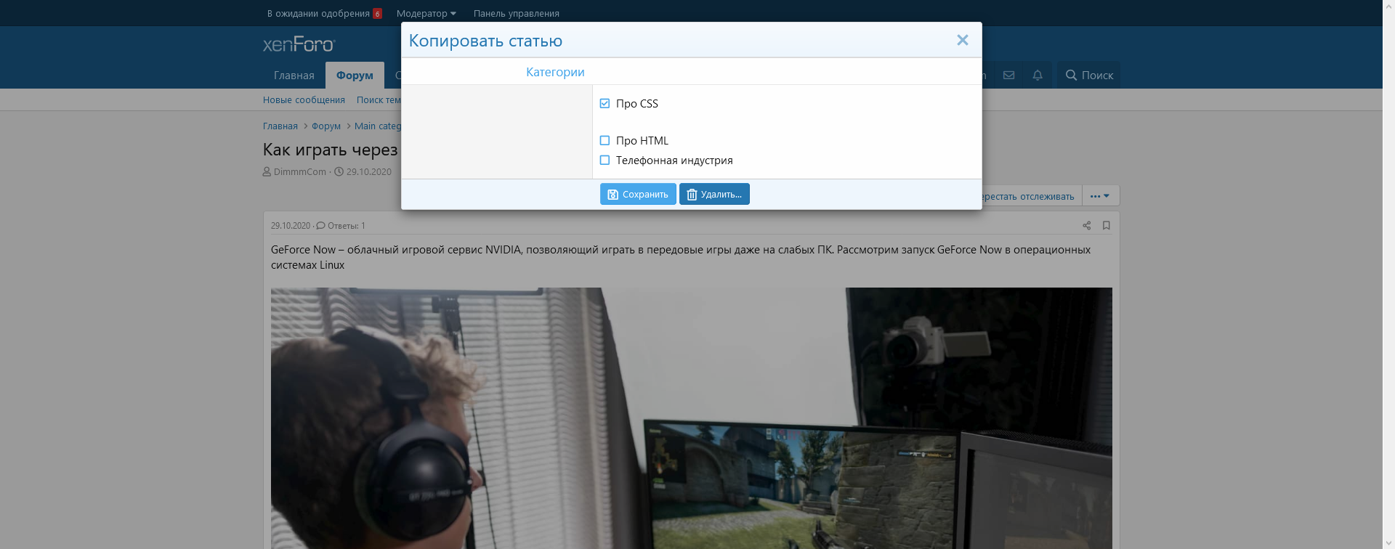The height and width of the screenshot is (549, 1395).
Task: Click the Ответы: 1 reply count
Action: click(341, 226)
